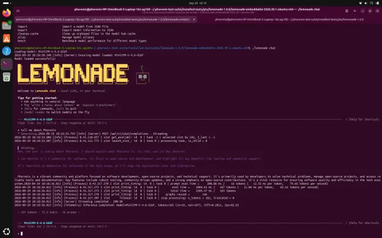Click 'Tips for getting started:' heading
This screenshot has height=238, width=382.
37,98
